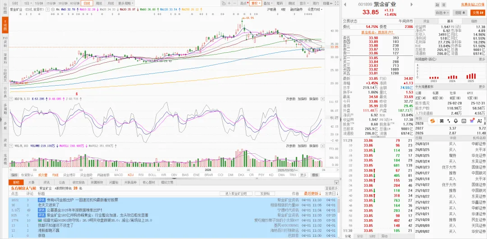The image size is (487, 239).
Task: Open F10资料 sidebar item
Action: click(5, 42)
